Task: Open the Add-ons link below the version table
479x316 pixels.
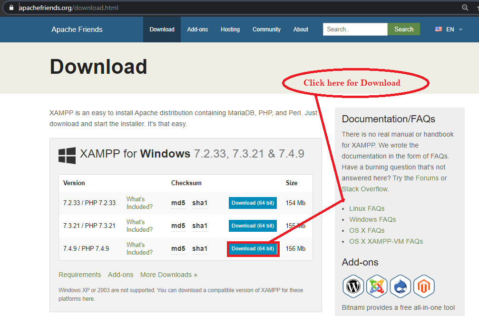Action: tap(120, 275)
